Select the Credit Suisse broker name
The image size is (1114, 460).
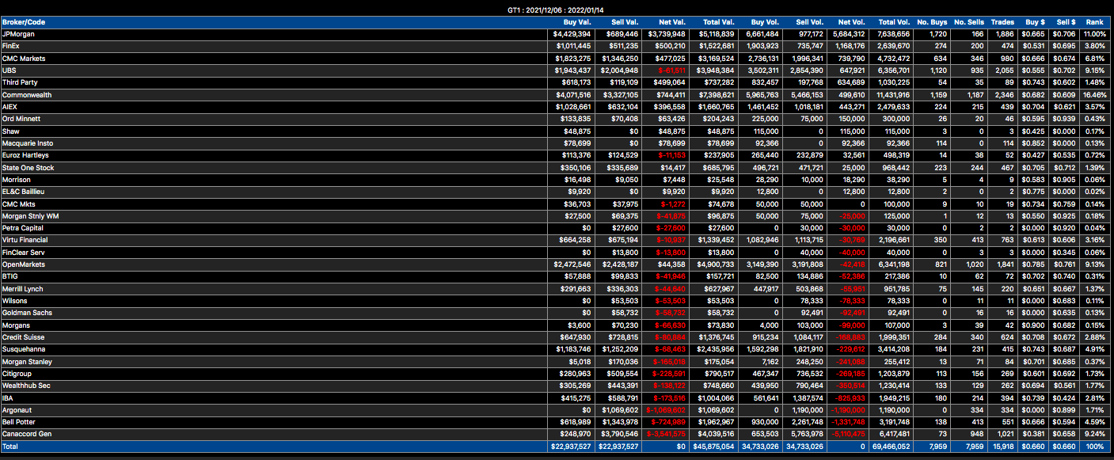click(24, 337)
